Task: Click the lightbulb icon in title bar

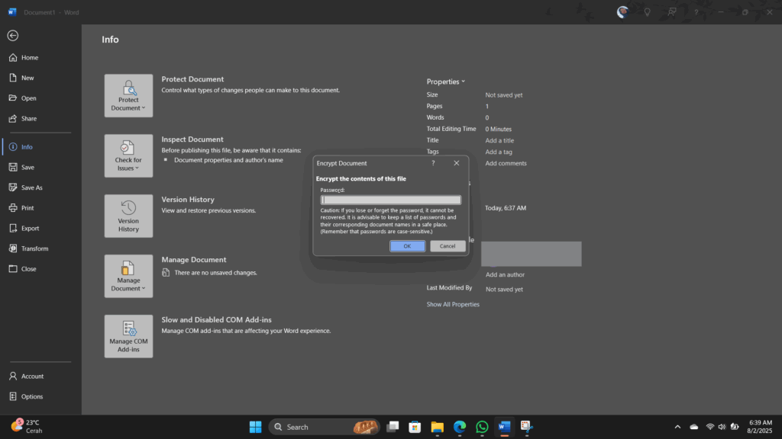Action: pyautogui.click(x=648, y=12)
